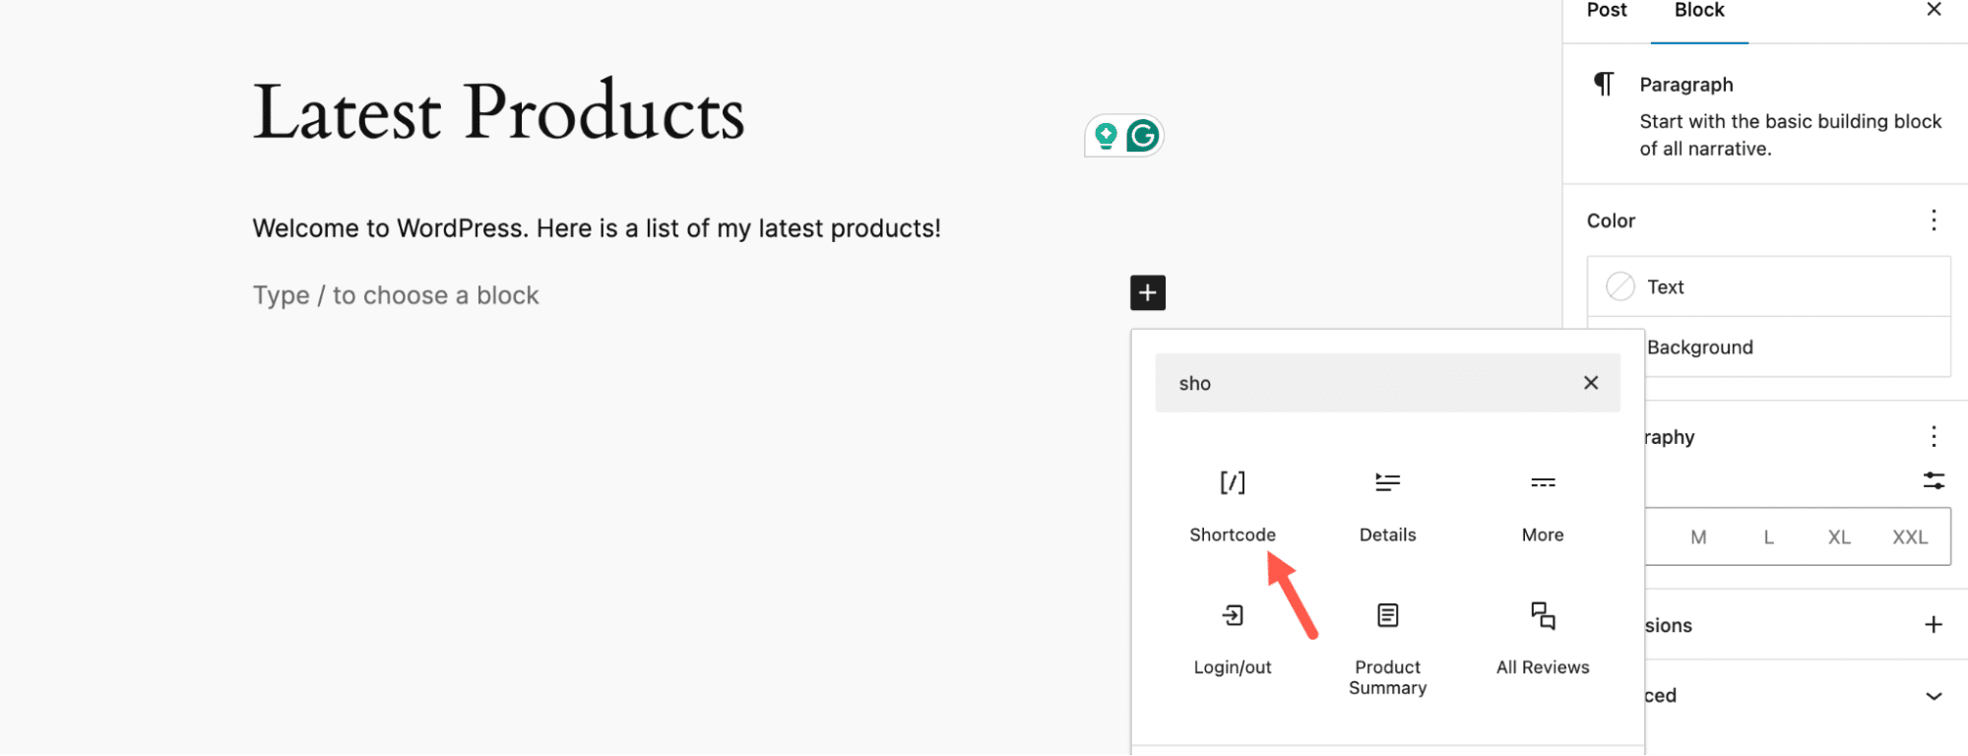This screenshot has width=1968, height=756.
Task: Select font size XL
Action: 1839,537
